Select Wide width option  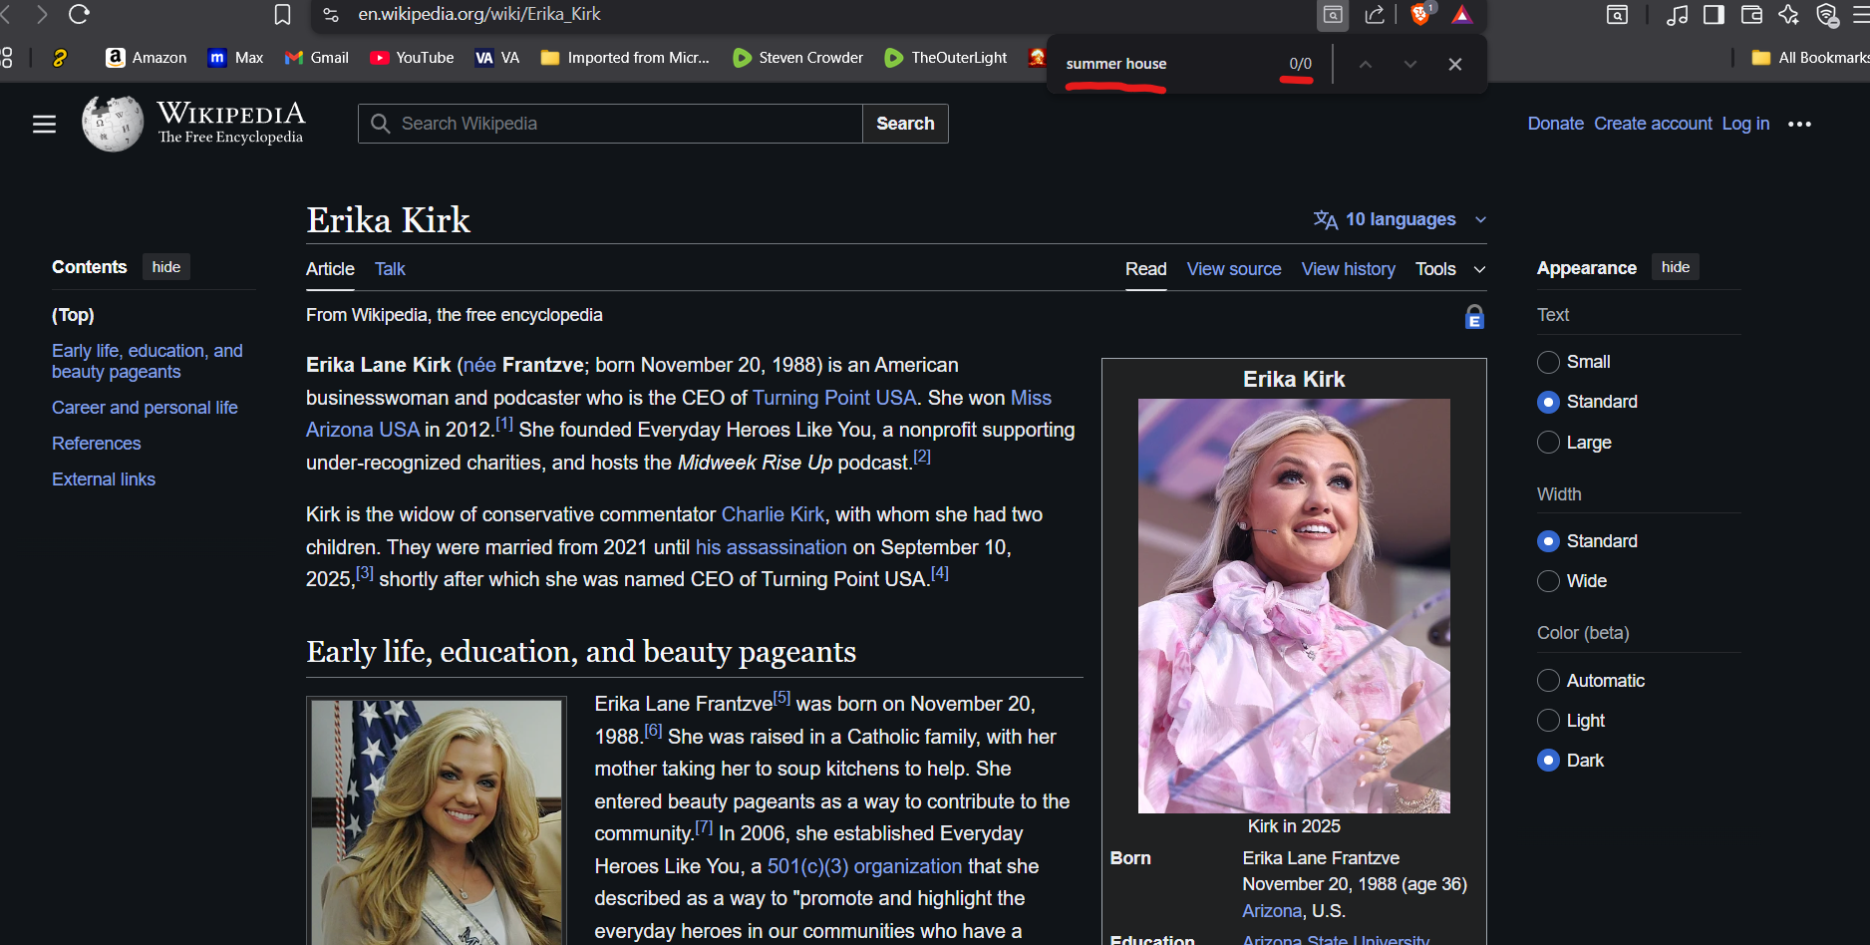(1548, 581)
